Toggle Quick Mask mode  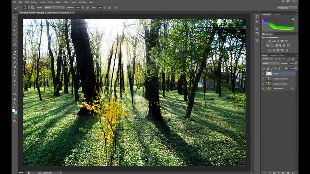tap(15, 116)
